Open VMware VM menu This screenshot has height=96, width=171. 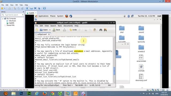pyautogui.click(x=17, y=5)
